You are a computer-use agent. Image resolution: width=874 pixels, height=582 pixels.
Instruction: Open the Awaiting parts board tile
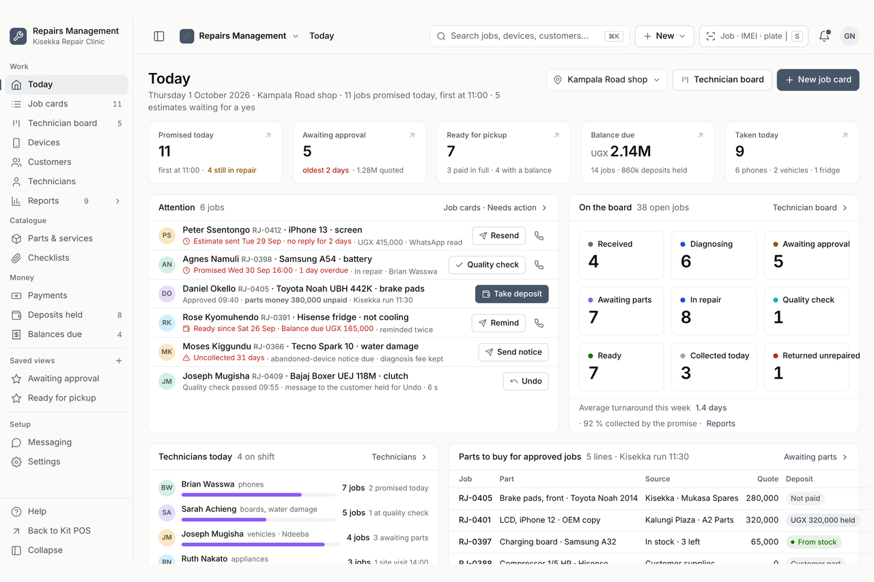coord(621,311)
